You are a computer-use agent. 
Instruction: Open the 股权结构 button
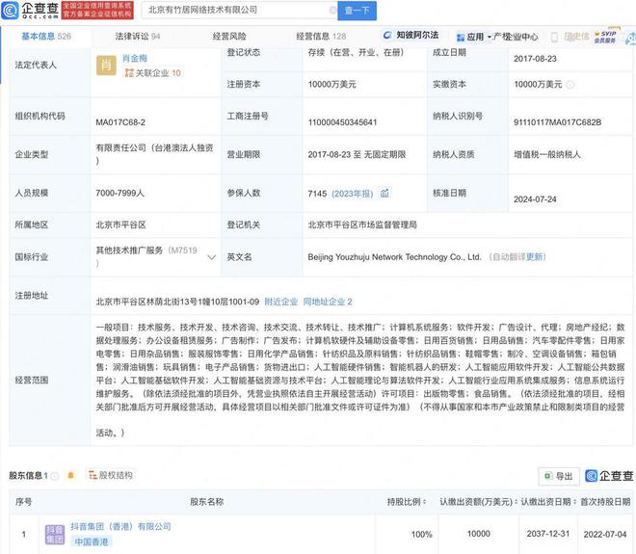tap(111, 475)
